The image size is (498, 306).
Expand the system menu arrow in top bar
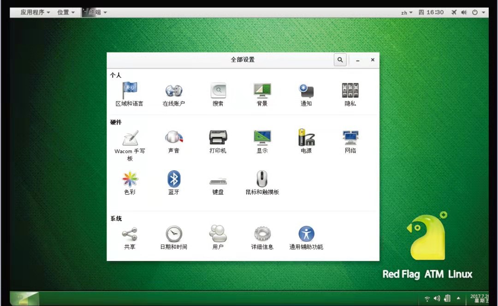(x=483, y=13)
